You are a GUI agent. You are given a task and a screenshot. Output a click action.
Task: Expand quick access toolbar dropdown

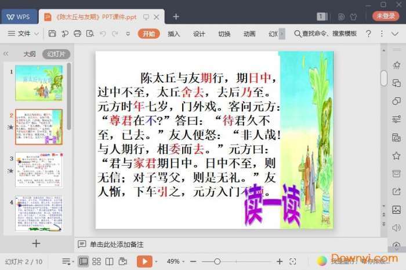point(128,34)
